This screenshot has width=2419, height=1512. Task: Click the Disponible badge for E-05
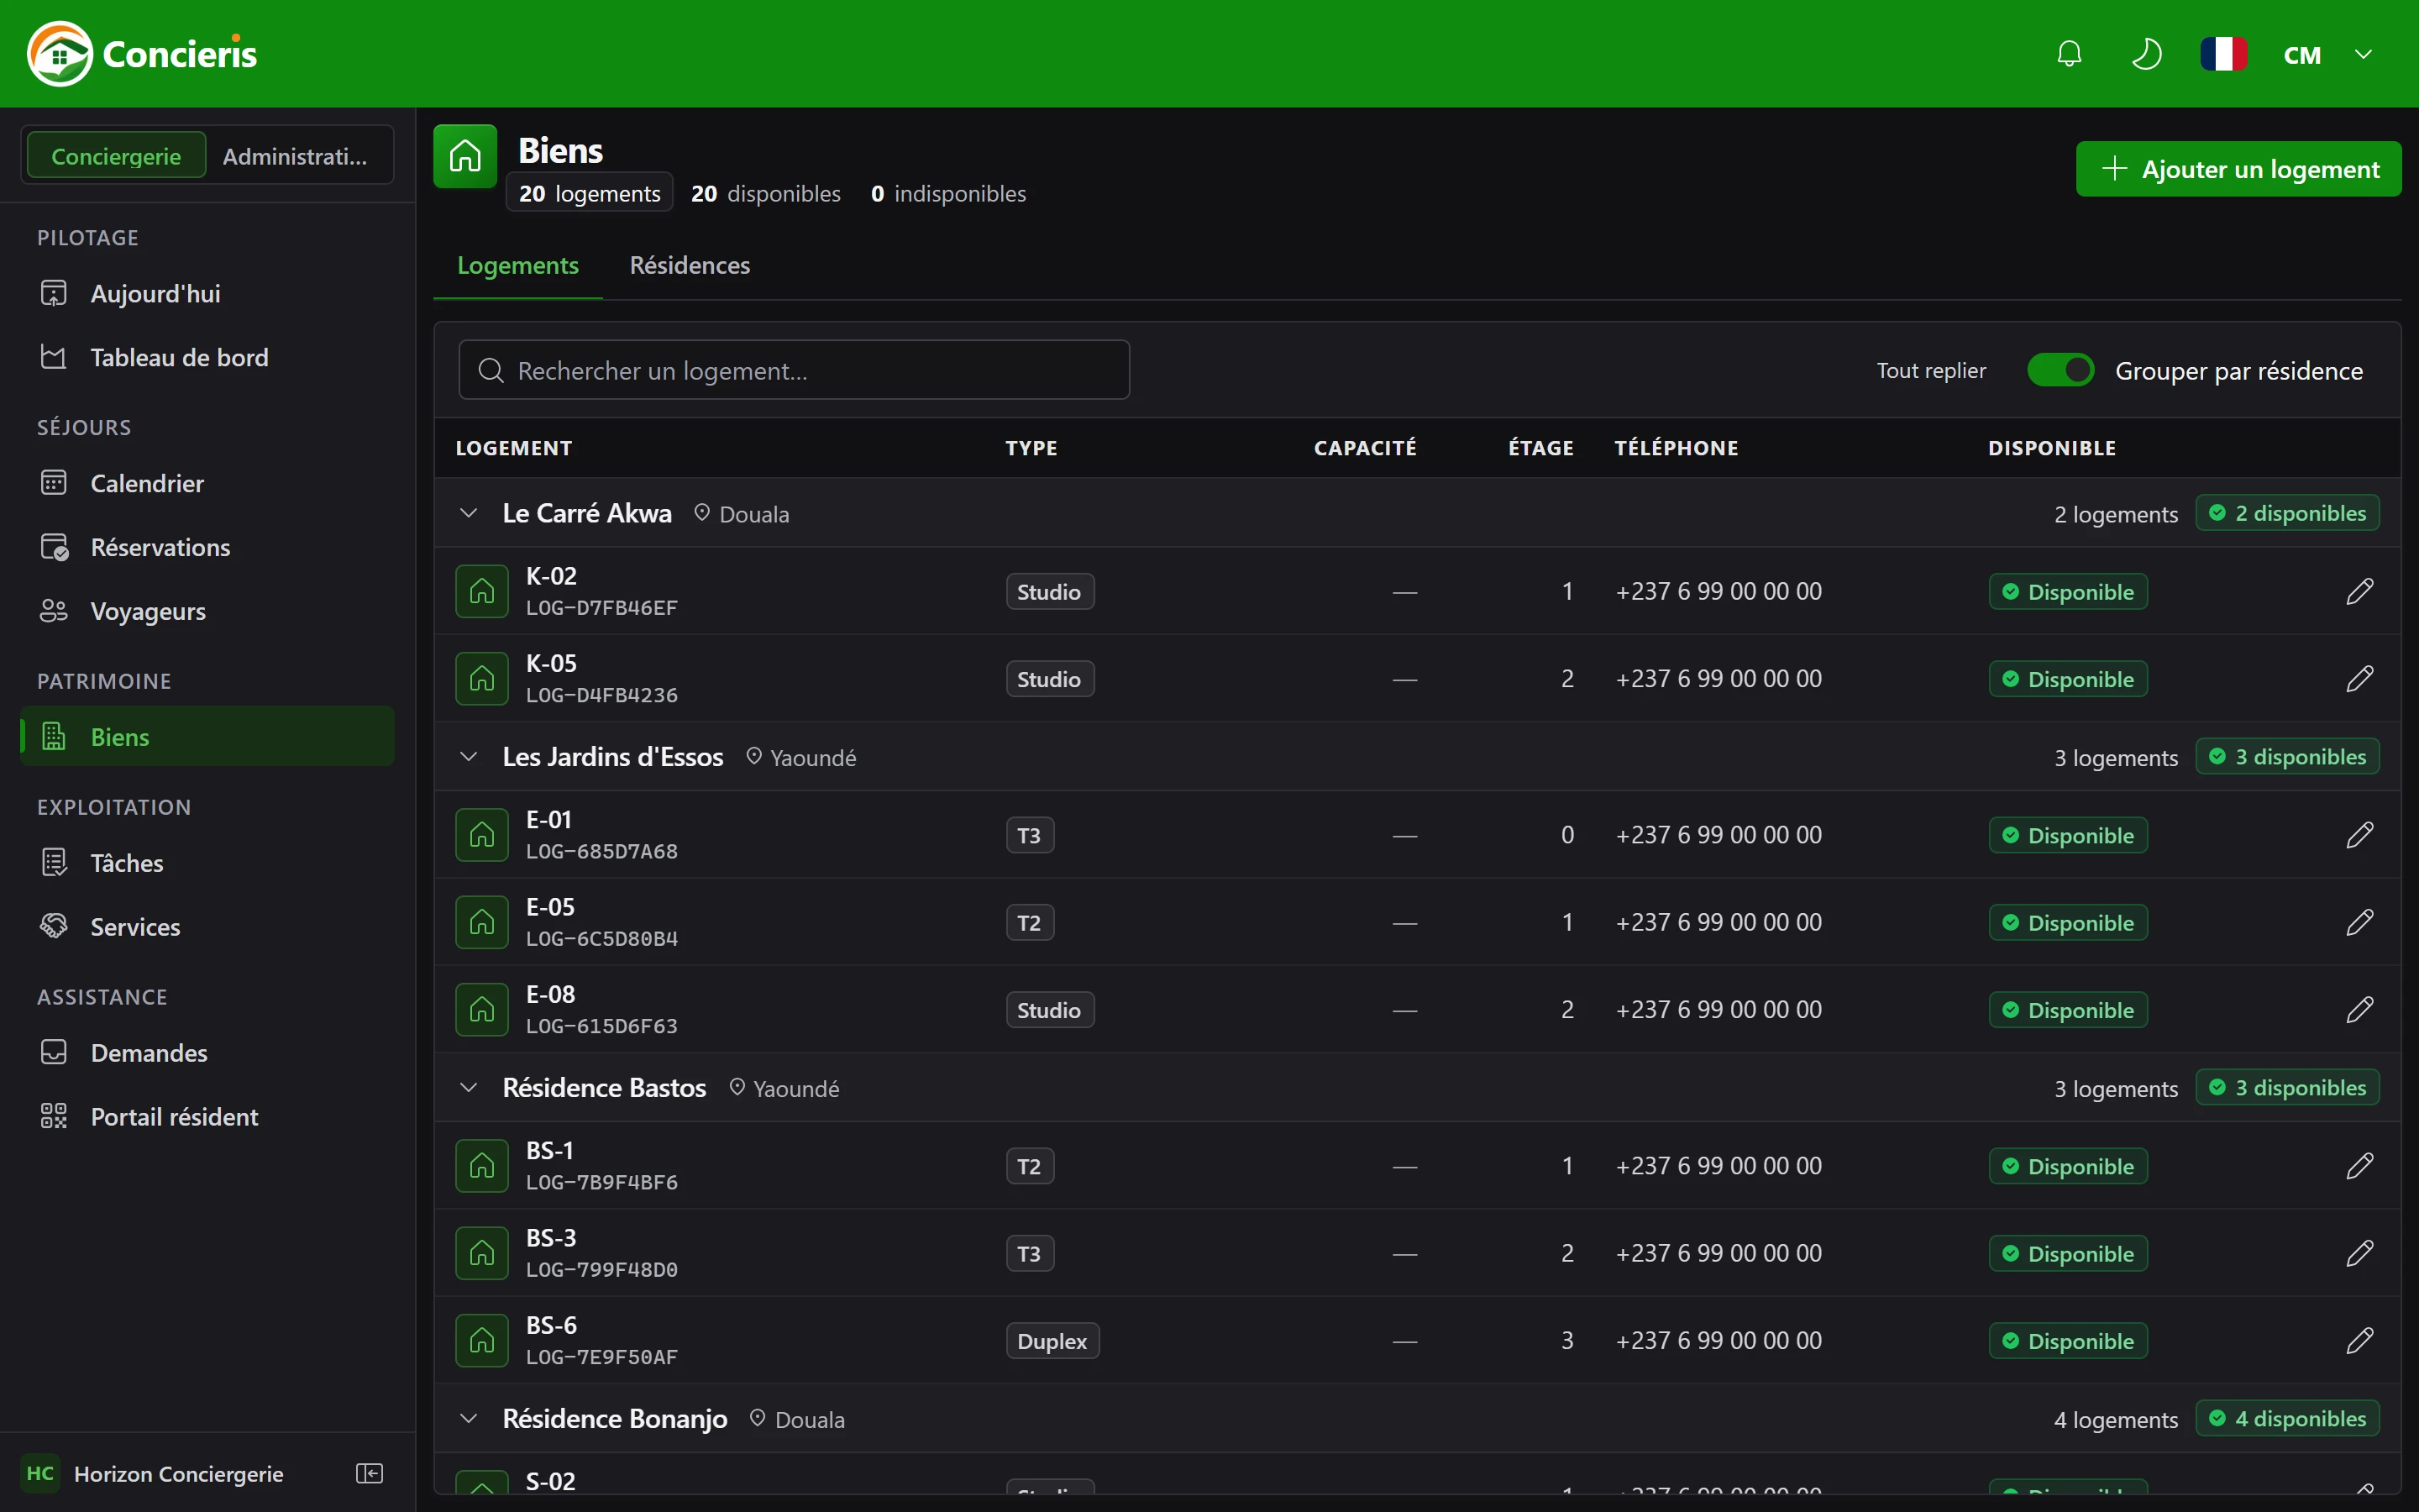point(2067,922)
